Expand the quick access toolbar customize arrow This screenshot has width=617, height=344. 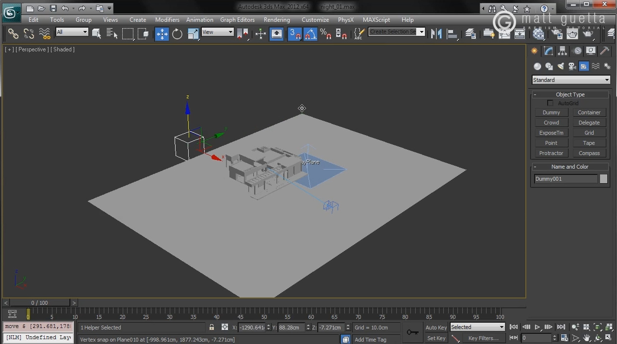[x=110, y=8]
